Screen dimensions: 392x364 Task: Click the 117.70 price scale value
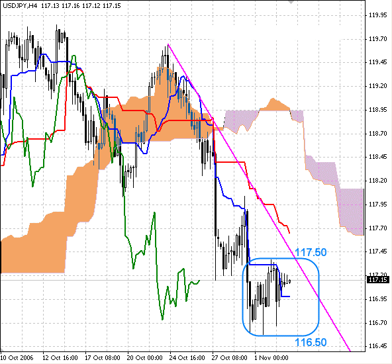(377, 228)
